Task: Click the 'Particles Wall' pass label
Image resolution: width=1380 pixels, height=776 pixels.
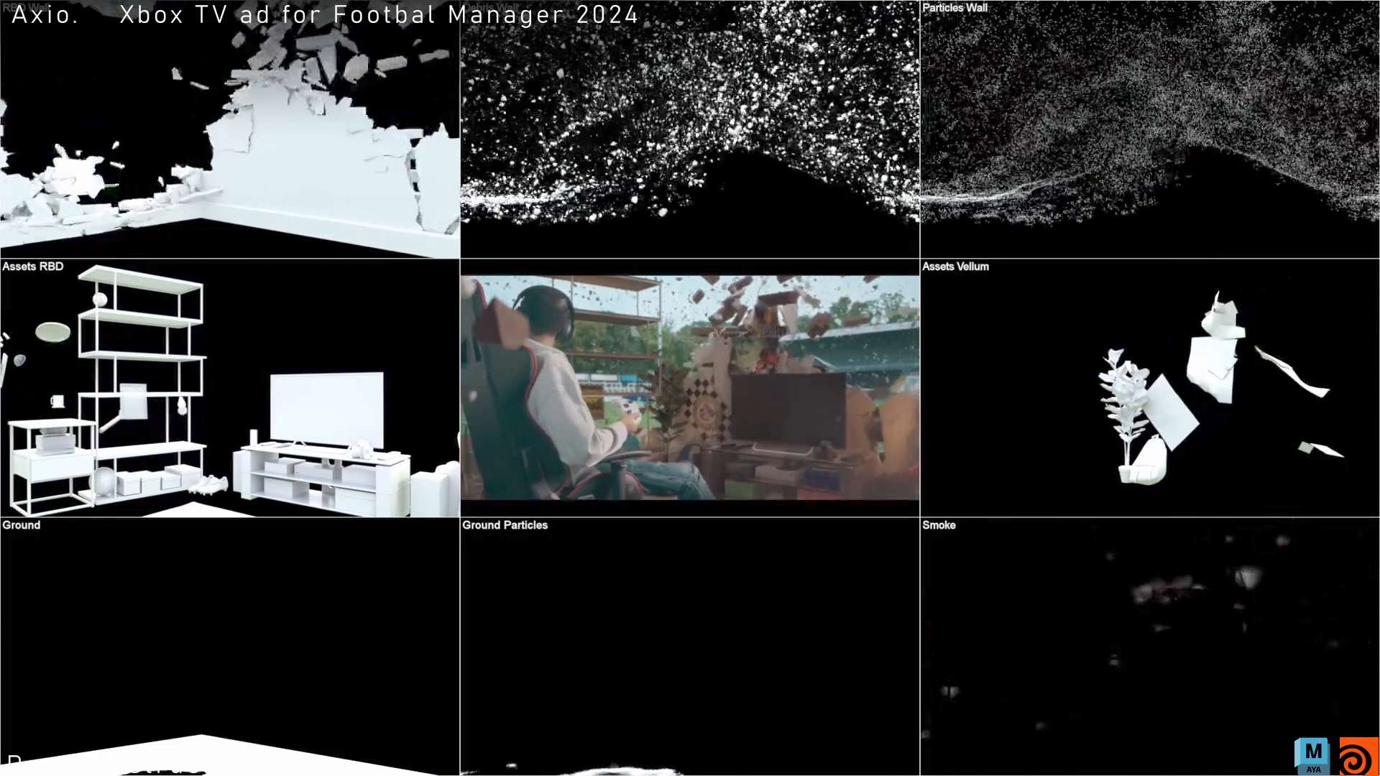Action: pyautogui.click(x=954, y=8)
